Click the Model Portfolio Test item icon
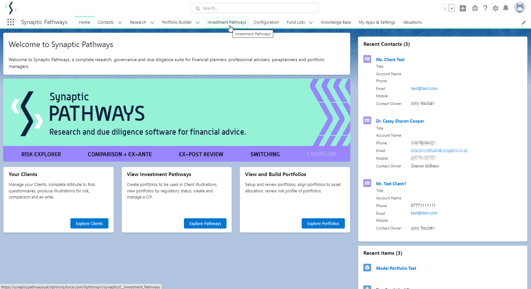This screenshot has width=531, height=289. point(367,268)
